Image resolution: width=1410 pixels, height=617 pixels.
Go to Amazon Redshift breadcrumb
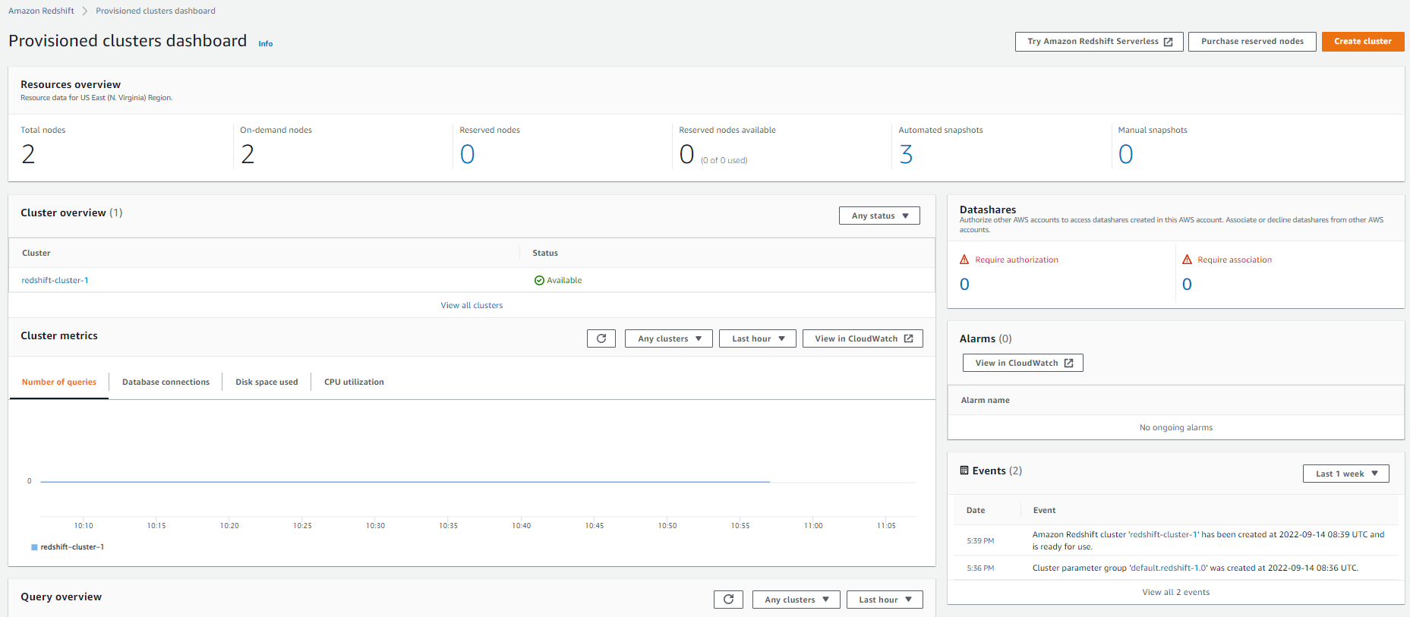click(41, 11)
